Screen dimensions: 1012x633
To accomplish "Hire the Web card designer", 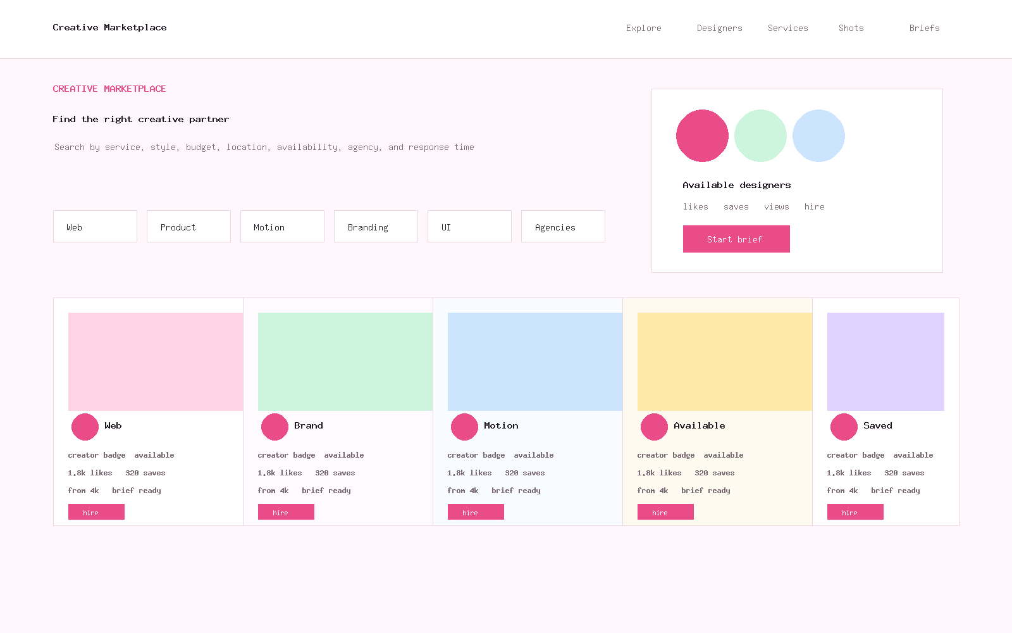I will point(96,511).
